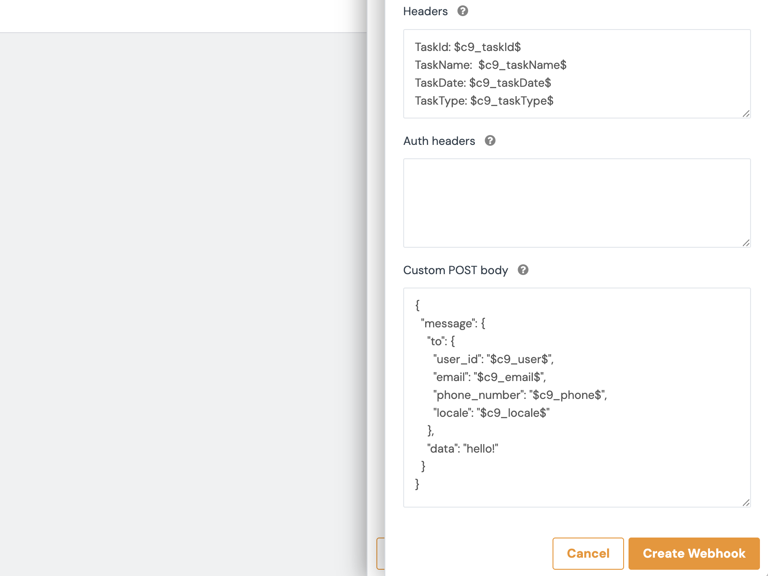
Task: Click the Auth headers textarea resize handle
Action: [x=746, y=243]
